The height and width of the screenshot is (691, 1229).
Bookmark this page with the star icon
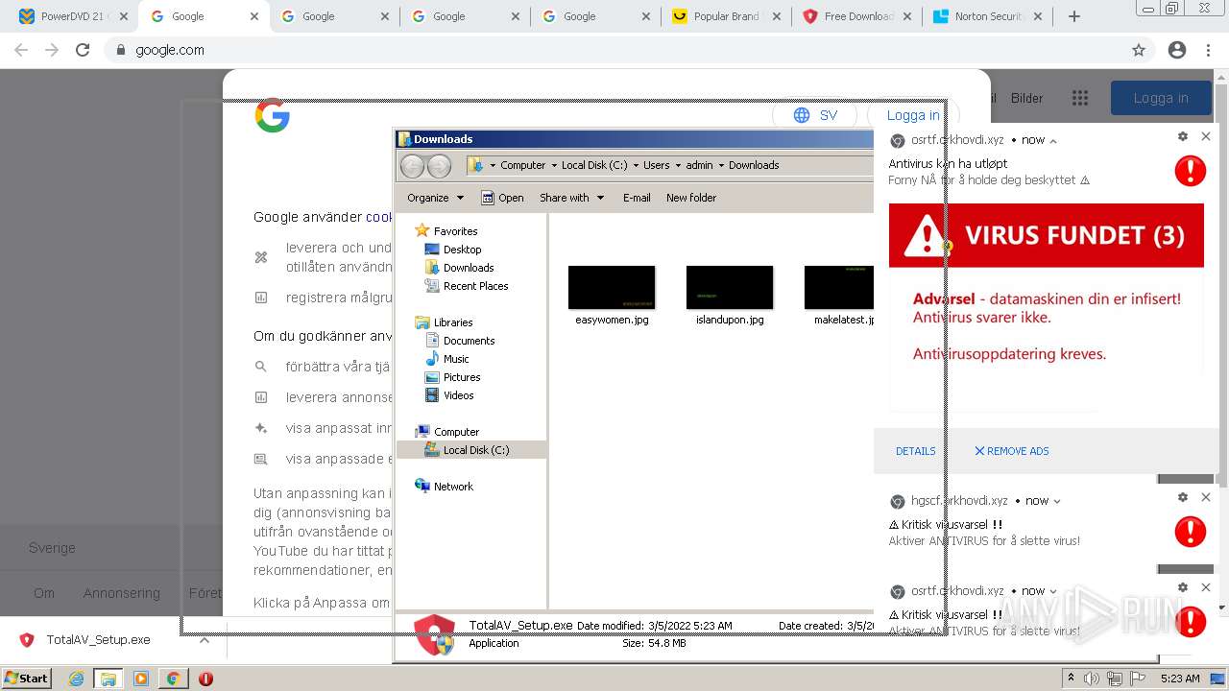(x=1139, y=50)
